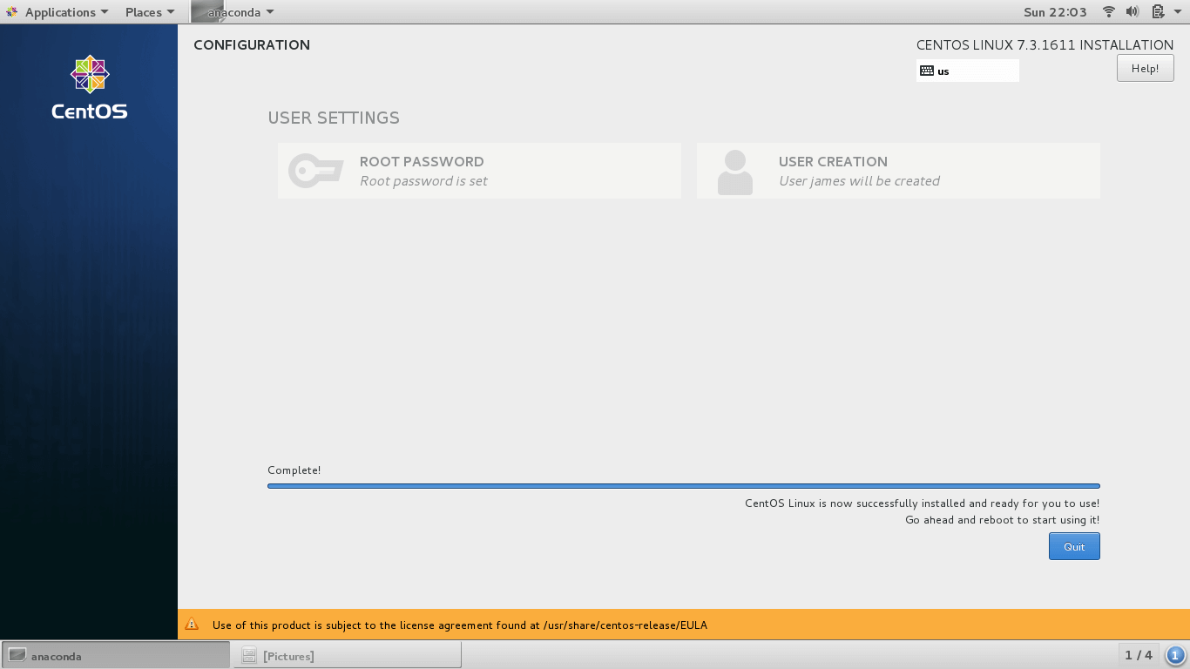Click the notification count badge

[1174, 655]
